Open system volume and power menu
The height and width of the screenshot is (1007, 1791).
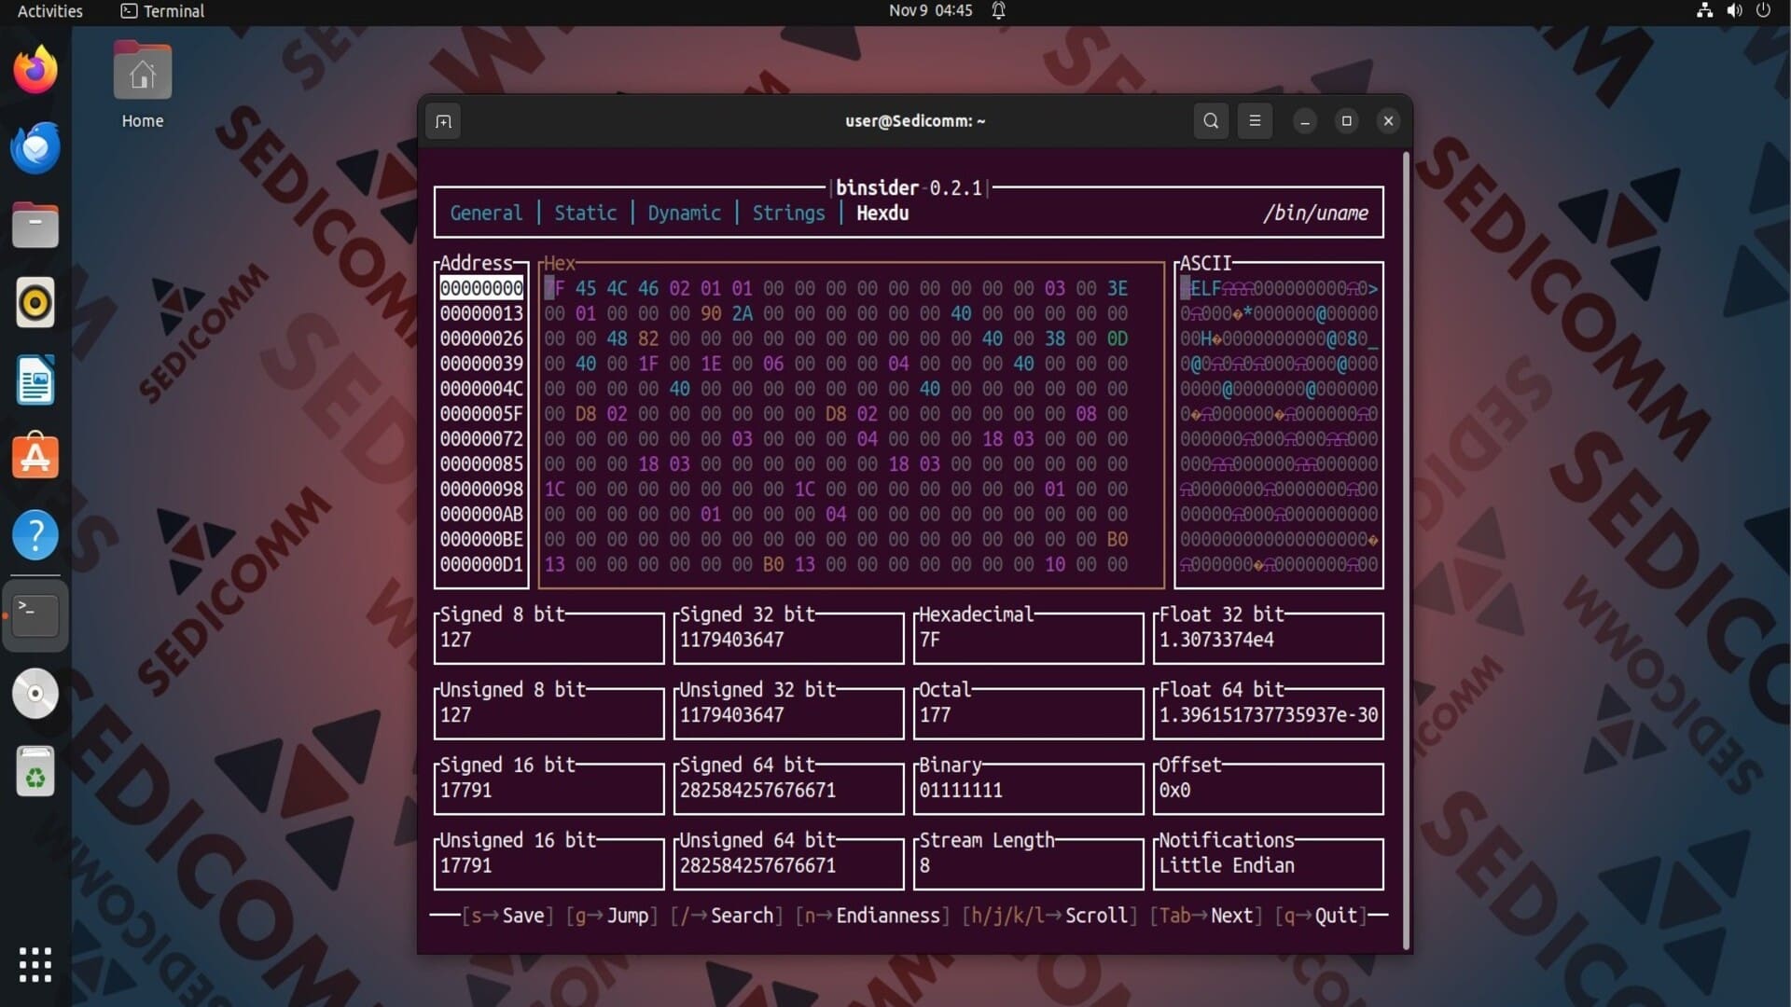coord(1733,11)
